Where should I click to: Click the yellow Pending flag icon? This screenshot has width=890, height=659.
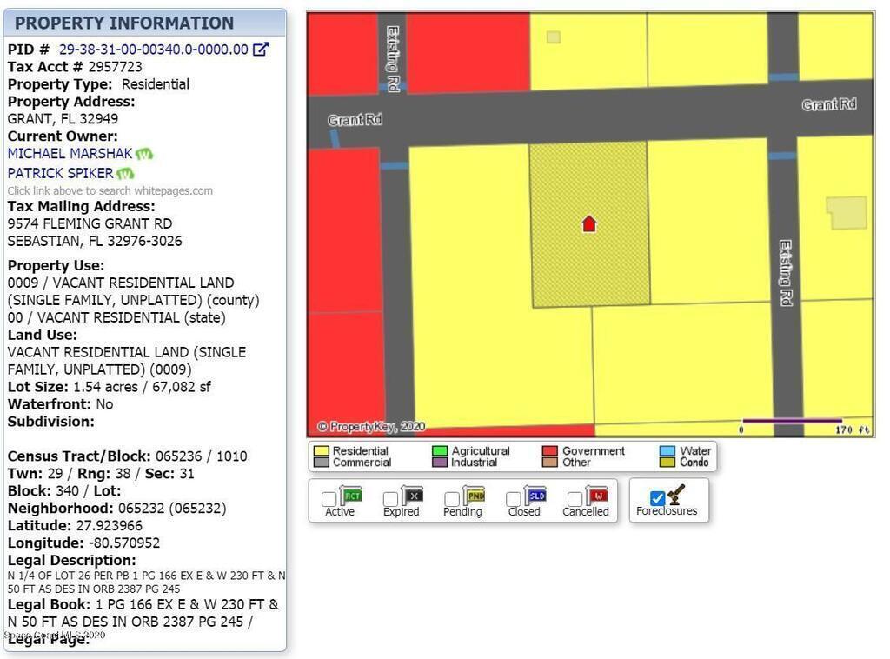click(x=475, y=496)
